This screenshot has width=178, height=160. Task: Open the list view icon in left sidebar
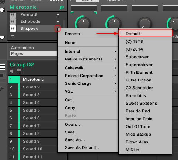tap(3, 67)
